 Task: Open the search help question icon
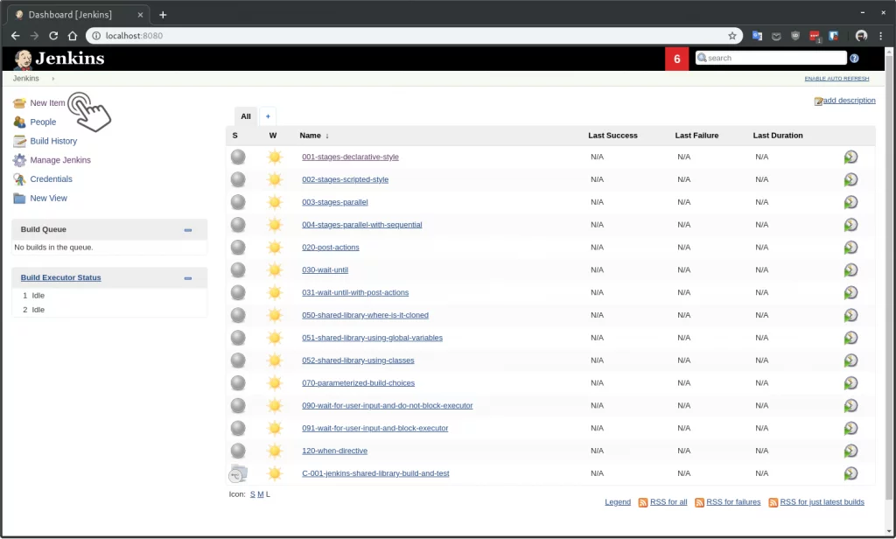(x=854, y=59)
